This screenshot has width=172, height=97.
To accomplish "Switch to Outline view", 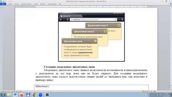I will point(149,92).
